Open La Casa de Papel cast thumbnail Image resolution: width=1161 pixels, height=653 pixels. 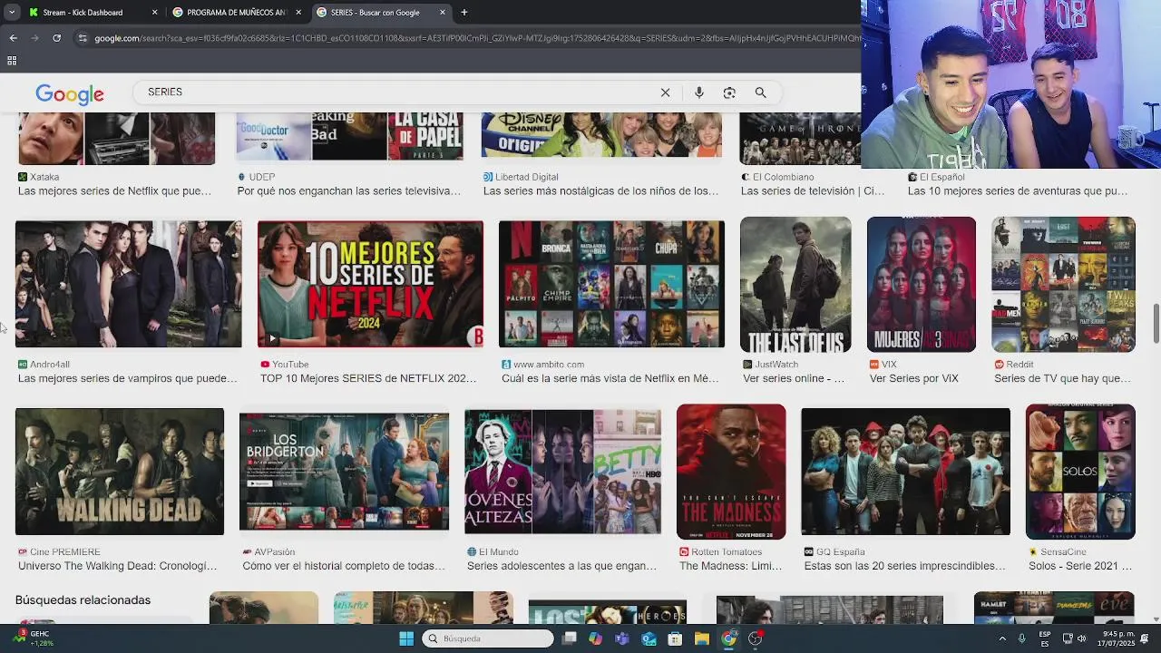pyautogui.click(x=905, y=472)
